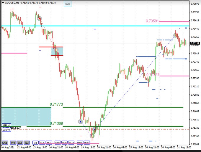The image size is (201, 152).
Task: Select the M1 button
Action: coord(35,143)
